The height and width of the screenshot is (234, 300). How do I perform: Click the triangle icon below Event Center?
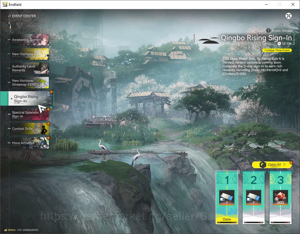(x=9, y=23)
